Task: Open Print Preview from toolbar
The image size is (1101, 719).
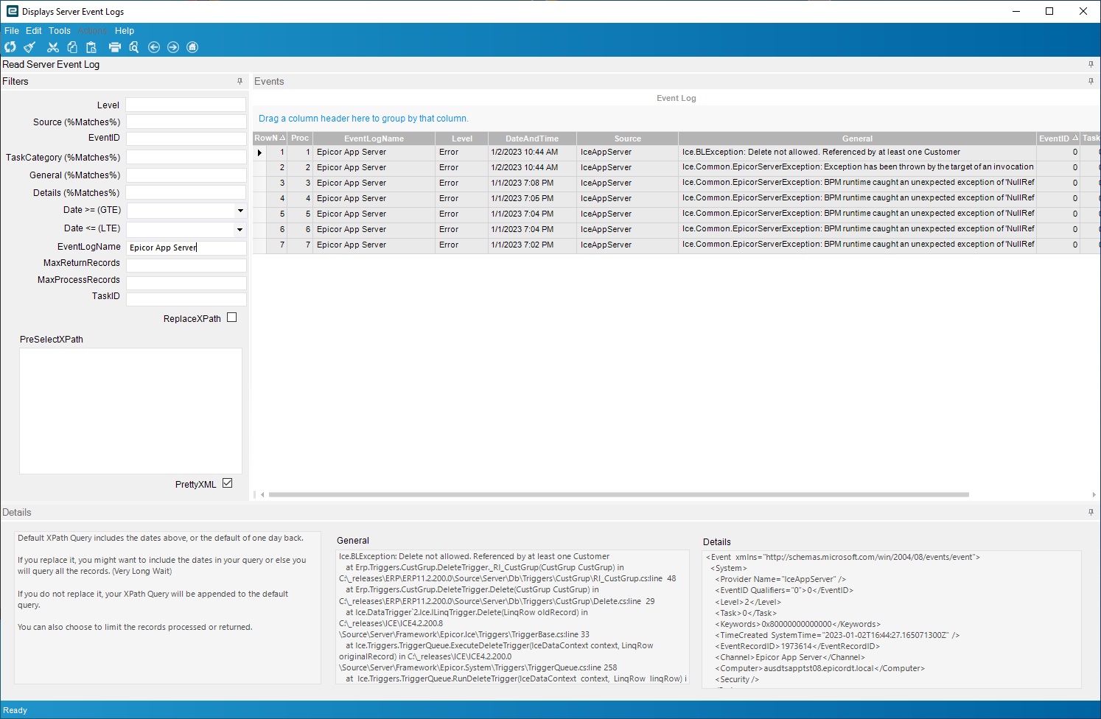Action: pos(134,47)
